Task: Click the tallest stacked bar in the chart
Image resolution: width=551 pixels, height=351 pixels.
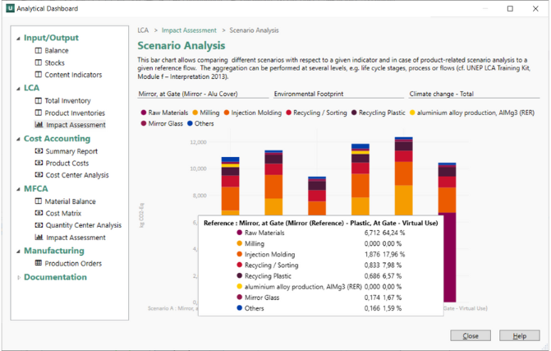Action: pyautogui.click(x=404, y=176)
